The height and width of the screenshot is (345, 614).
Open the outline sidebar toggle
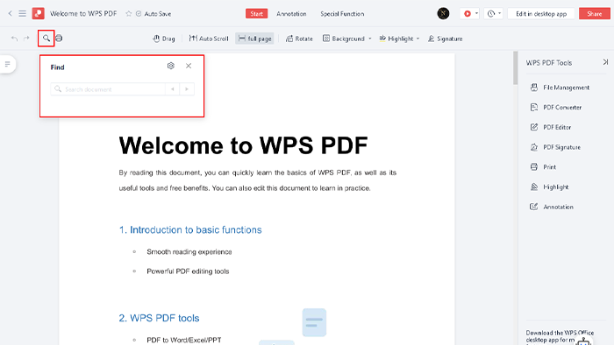tap(7, 64)
